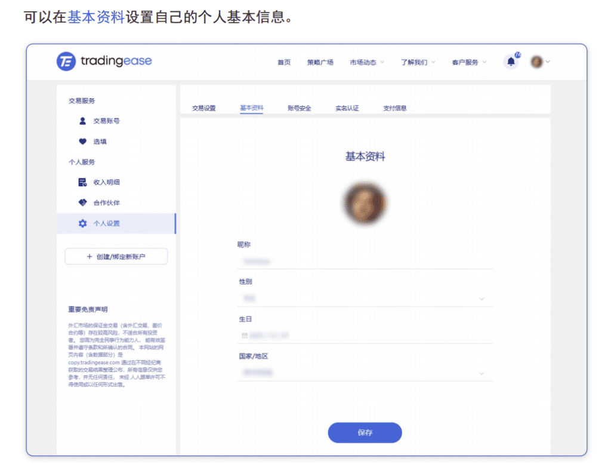
Task: Click the tradingease logo icon
Action: click(66, 62)
